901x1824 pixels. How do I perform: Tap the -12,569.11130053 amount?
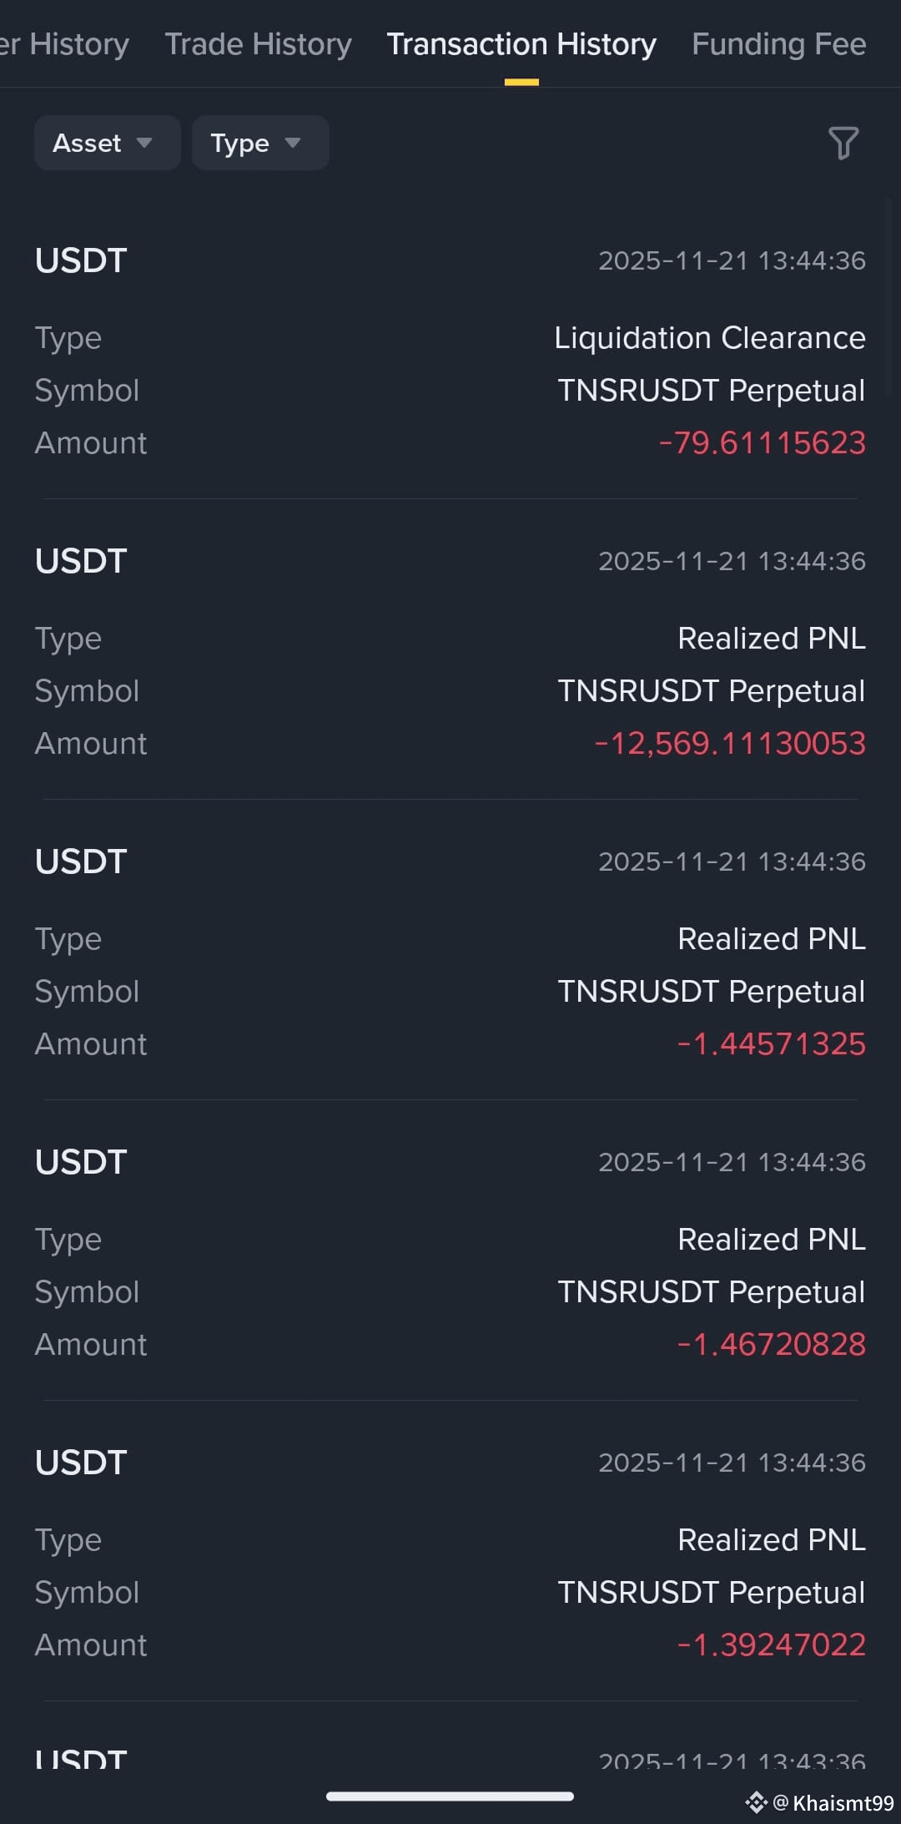pyautogui.click(x=730, y=744)
